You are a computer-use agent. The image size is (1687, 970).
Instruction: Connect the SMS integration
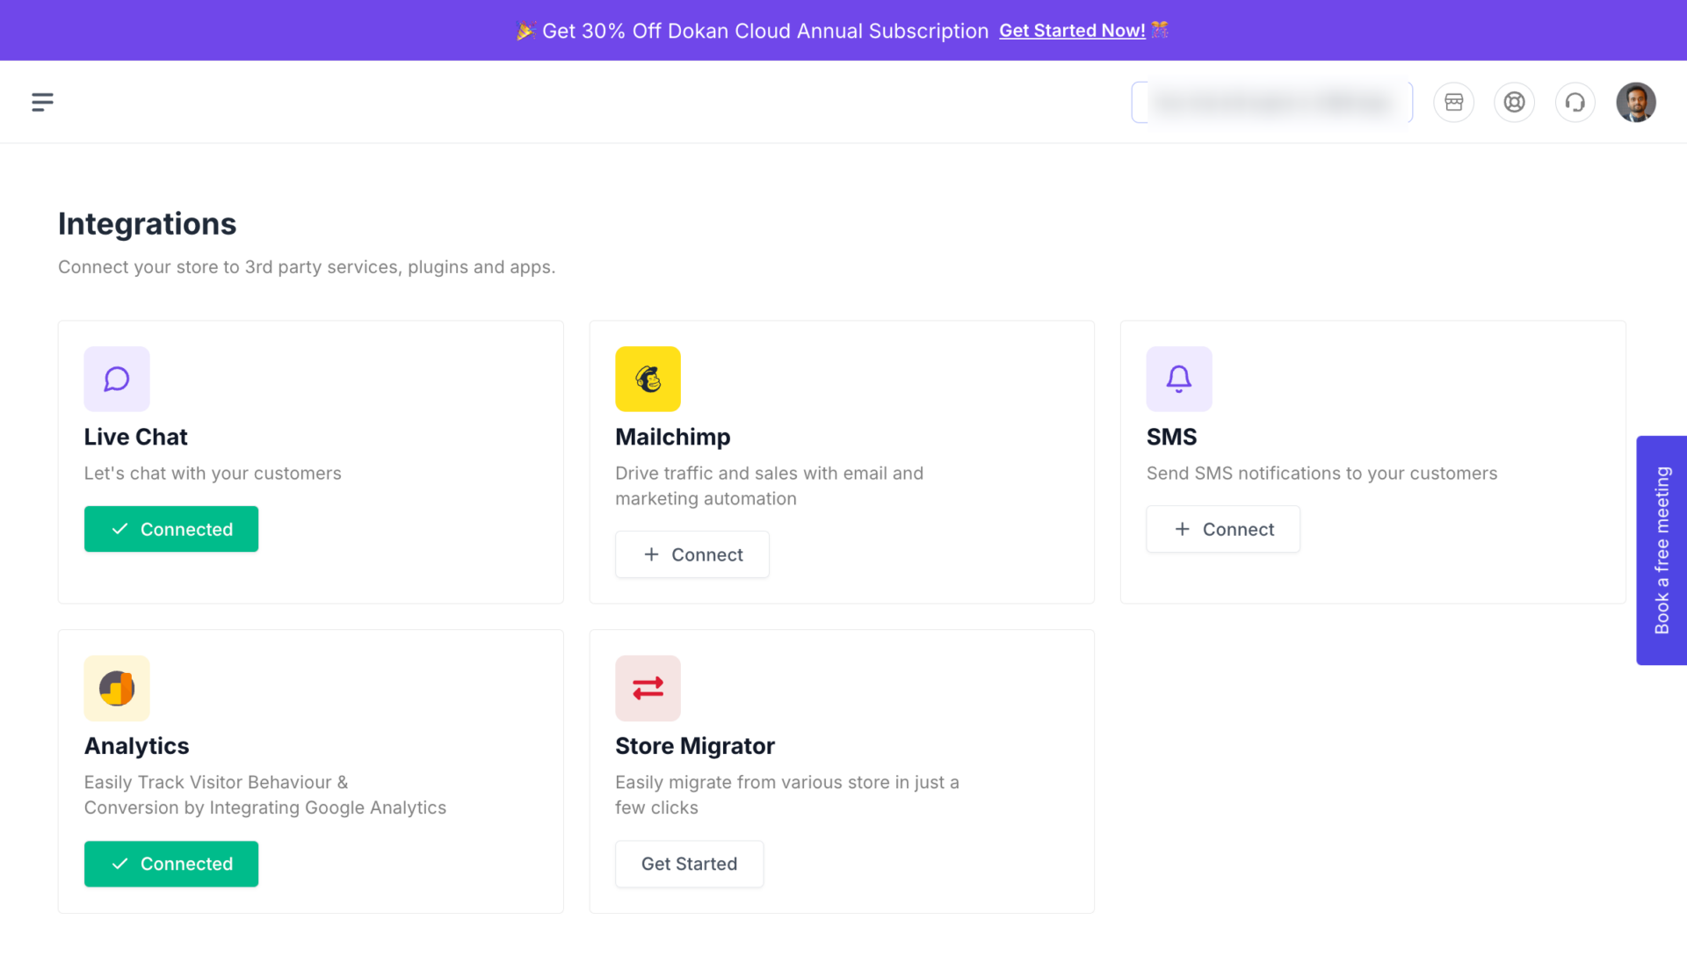(1223, 529)
